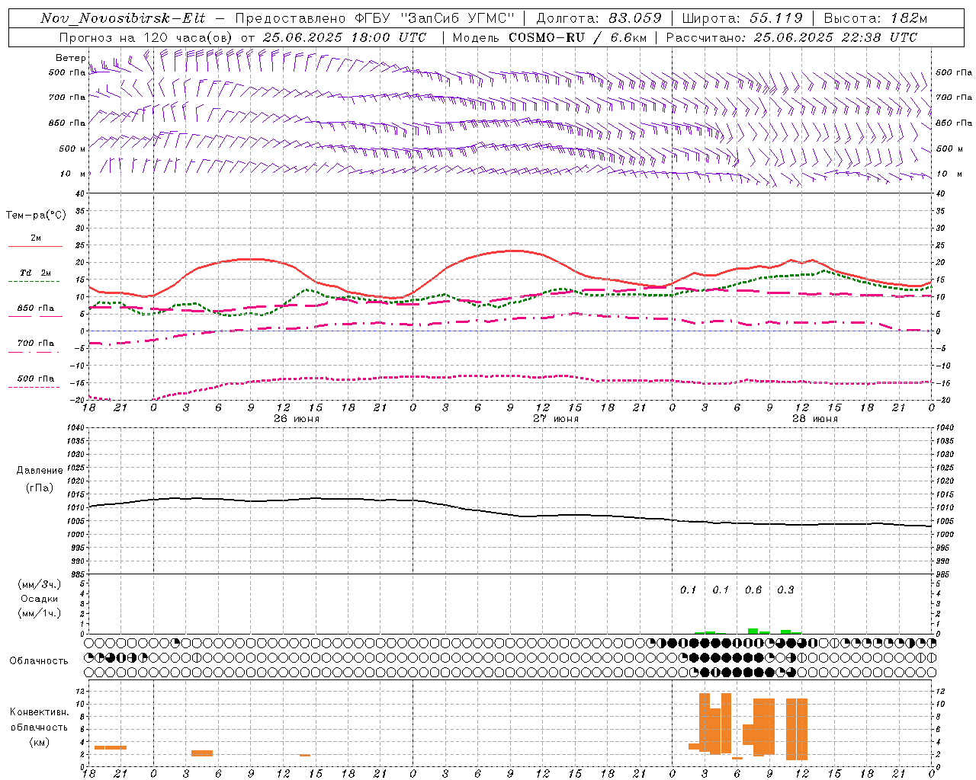Click the tallest green precipitation bar under 0.6

(753, 631)
